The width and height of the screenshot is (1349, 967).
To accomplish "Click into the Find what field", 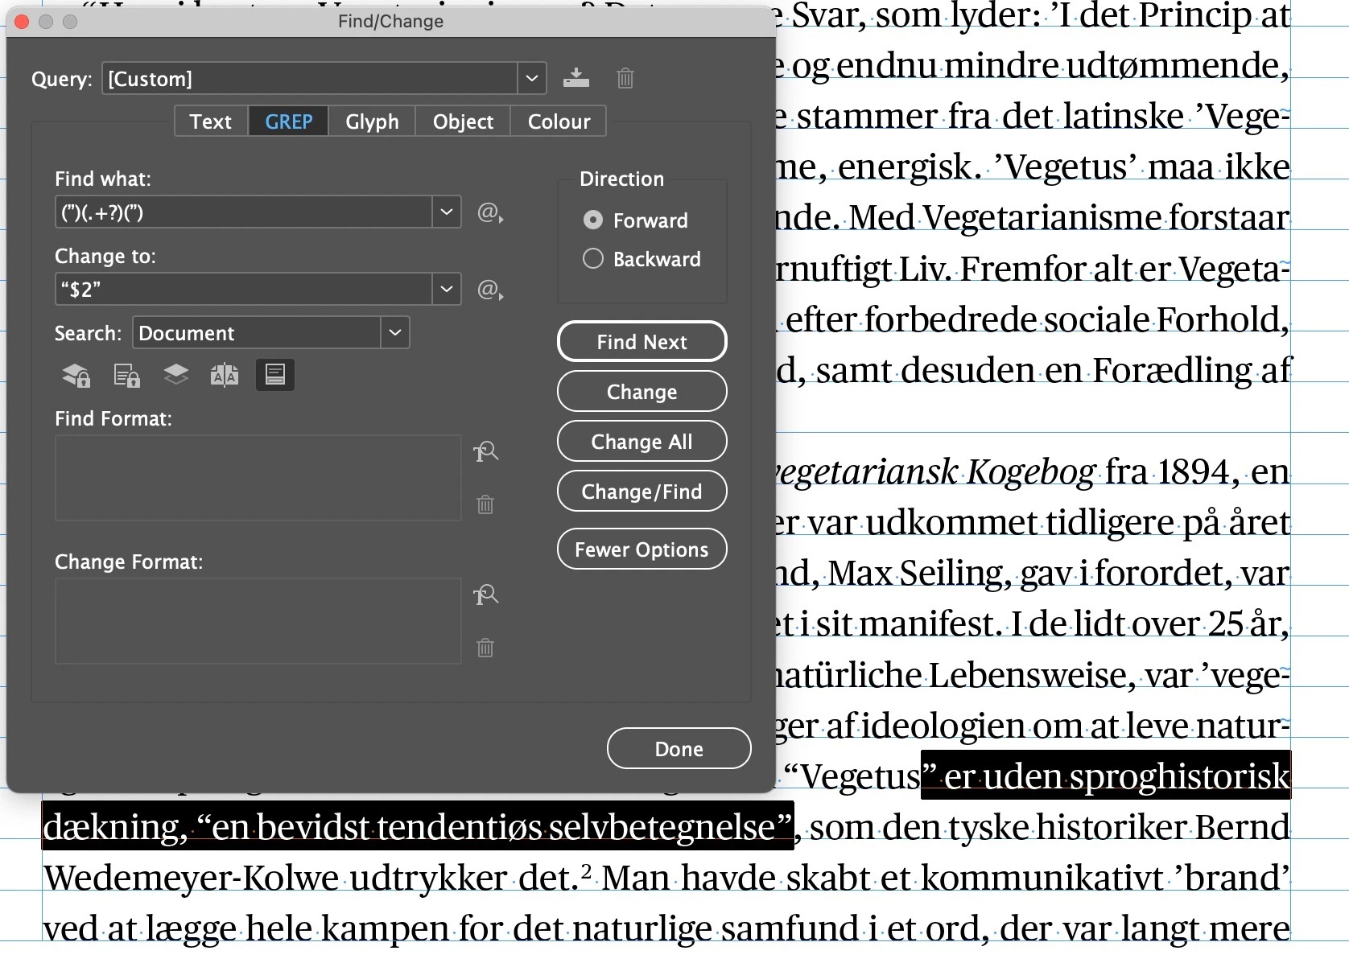I will coord(244,212).
